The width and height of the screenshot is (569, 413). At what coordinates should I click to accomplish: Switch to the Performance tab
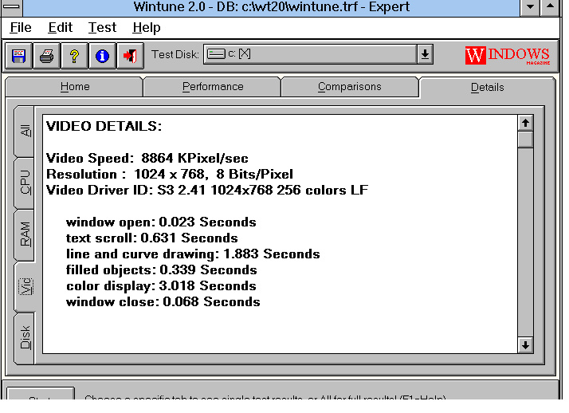click(213, 87)
